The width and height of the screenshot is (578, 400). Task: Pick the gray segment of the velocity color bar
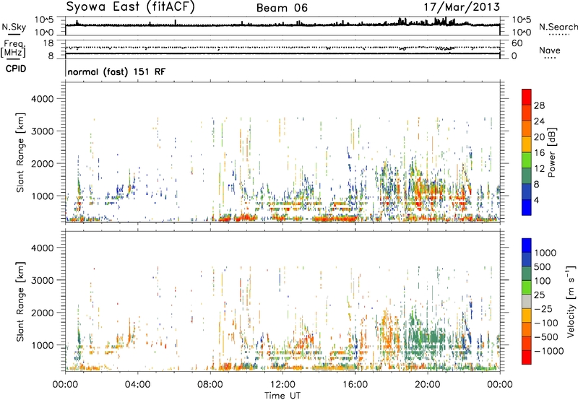(x=527, y=301)
